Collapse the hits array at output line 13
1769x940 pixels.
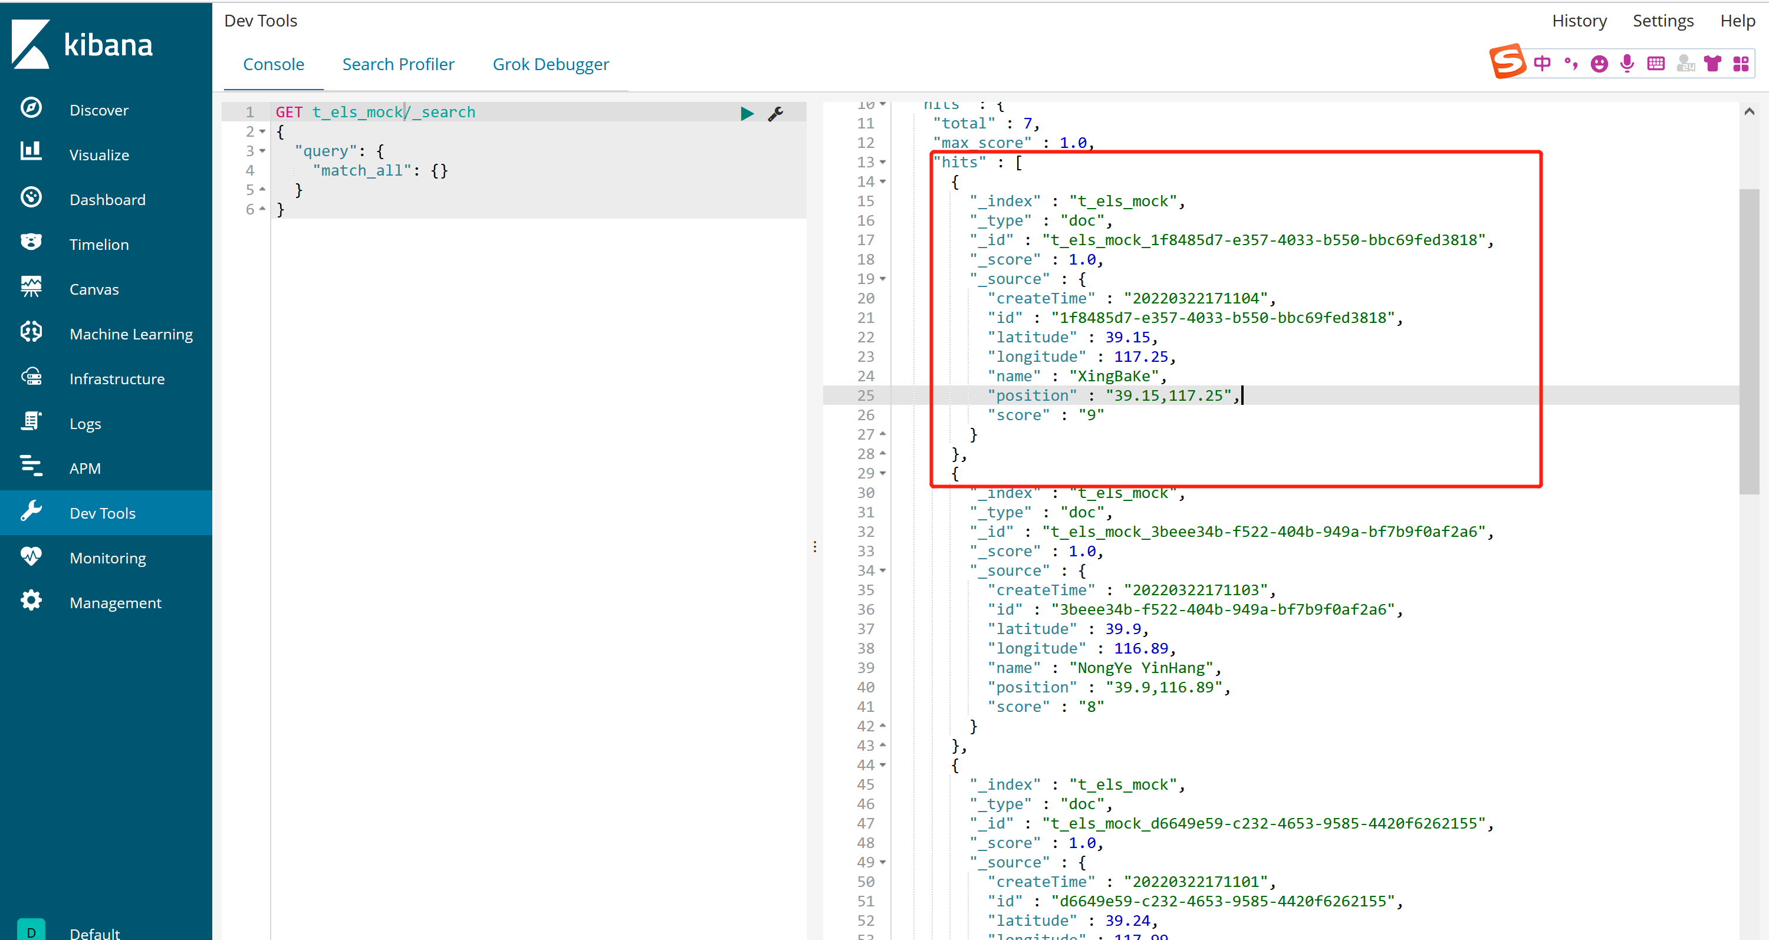click(x=883, y=163)
